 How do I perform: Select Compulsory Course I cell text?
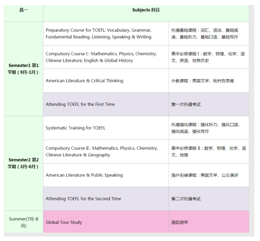point(101,57)
